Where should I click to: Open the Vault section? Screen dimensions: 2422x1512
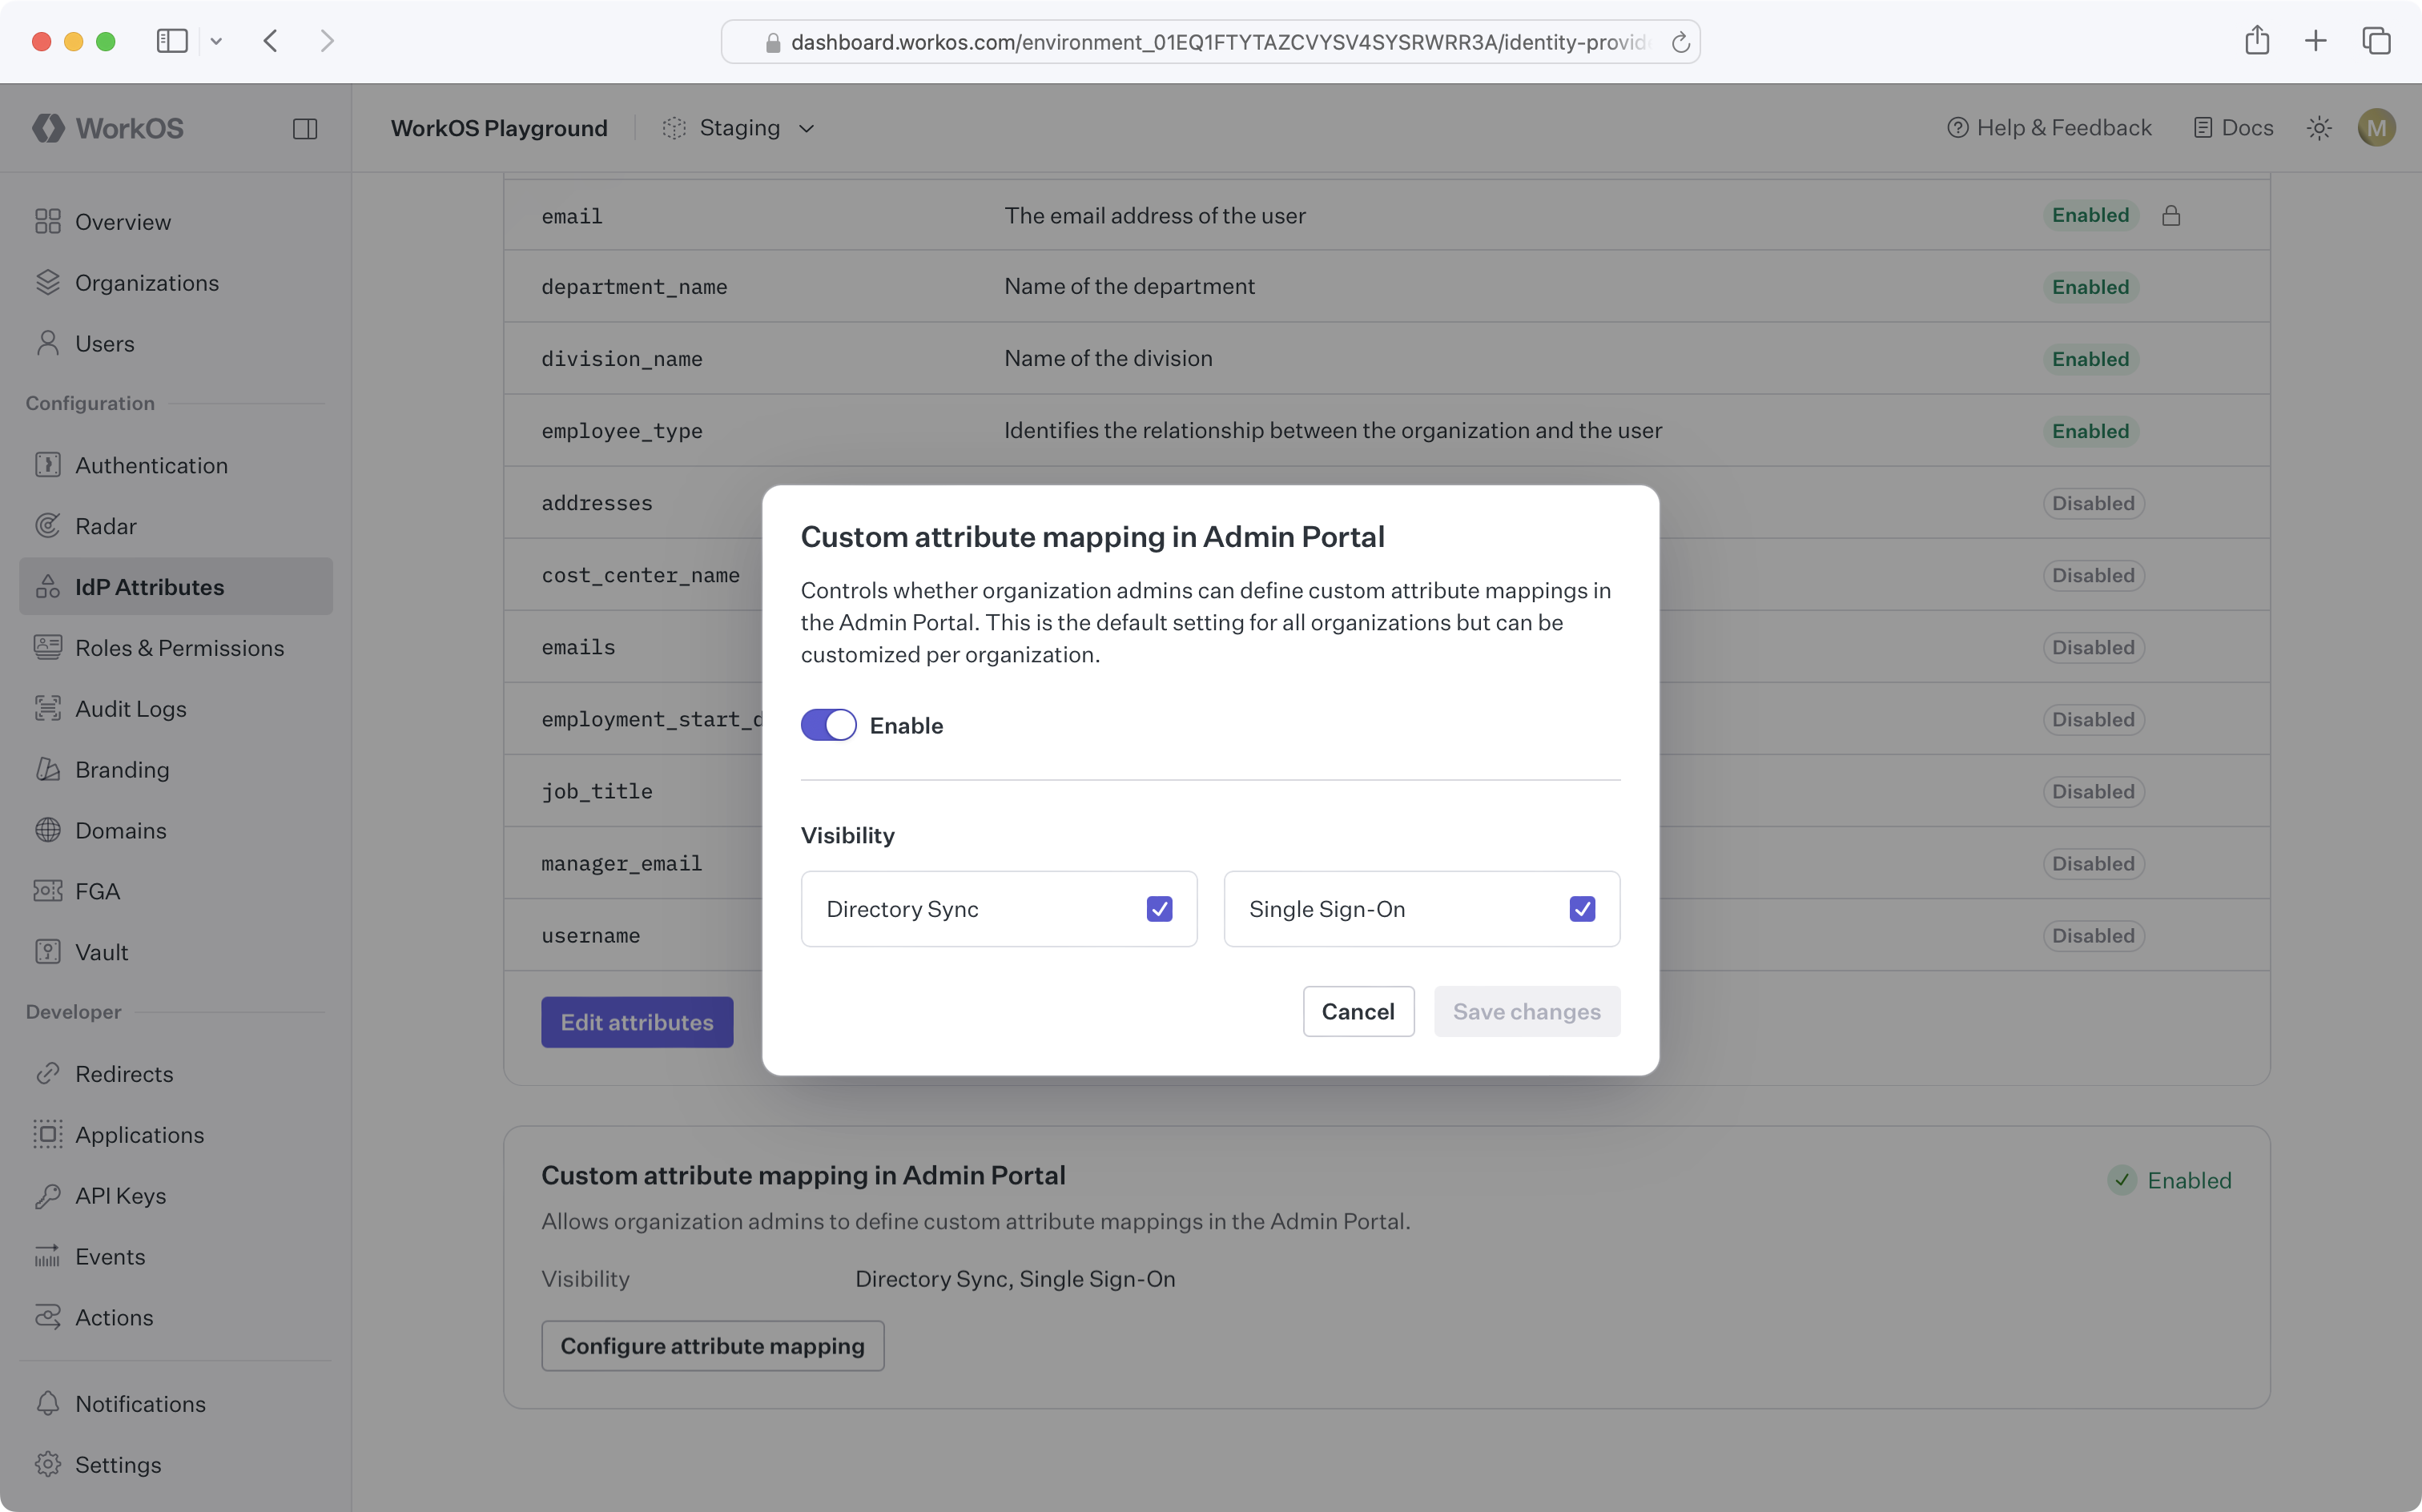coord(102,951)
